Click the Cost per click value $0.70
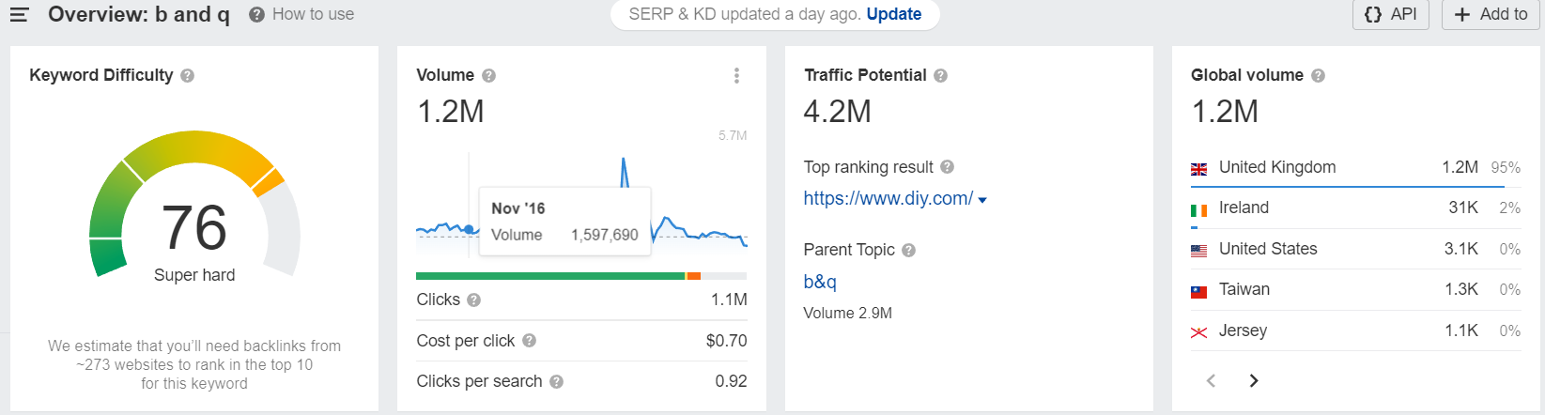Image resolution: width=1545 pixels, height=415 pixels. tap(727, 341)
